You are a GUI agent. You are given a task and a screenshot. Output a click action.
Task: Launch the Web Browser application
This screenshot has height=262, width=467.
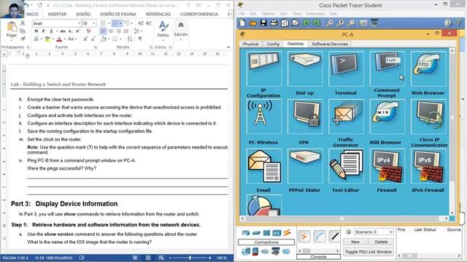click(428, 68)
